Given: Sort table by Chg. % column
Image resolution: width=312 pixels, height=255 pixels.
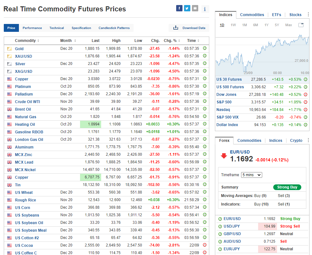Looking at the screenshot, I should pos(172,41).
